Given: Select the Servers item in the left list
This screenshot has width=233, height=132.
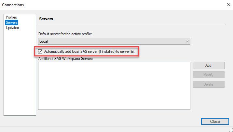Looking at the screenshot, I should (12, 22).
